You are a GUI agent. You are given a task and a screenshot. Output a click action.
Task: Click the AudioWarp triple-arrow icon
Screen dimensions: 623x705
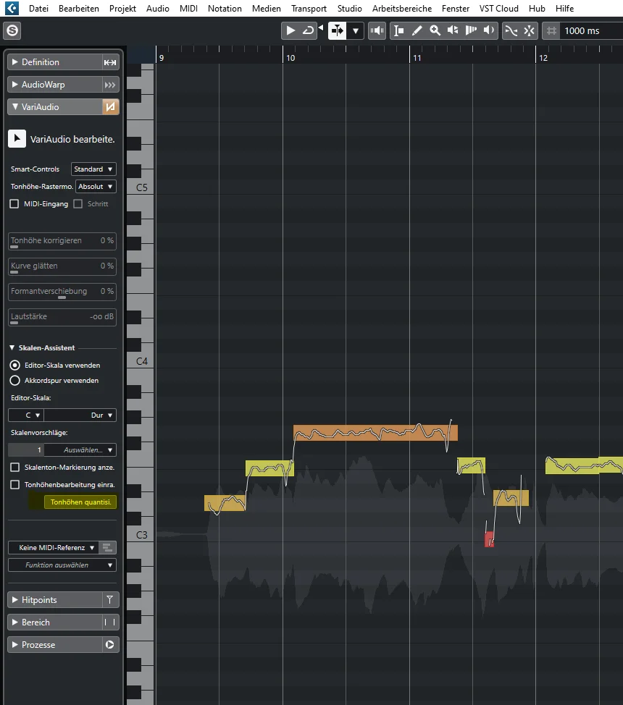coord(110,85)
